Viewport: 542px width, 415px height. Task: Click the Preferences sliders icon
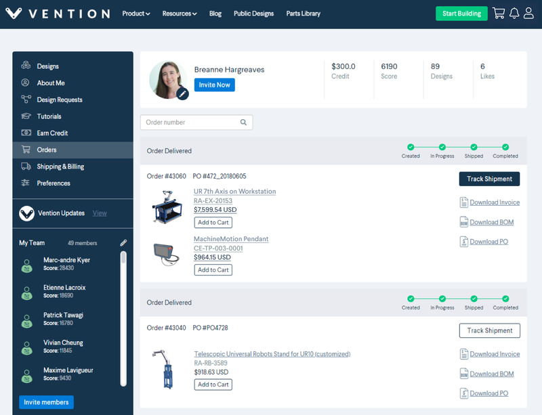tap(25, 183)
